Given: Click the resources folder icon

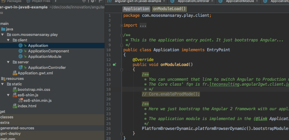Looking at the screenshot, I should [3, 78].
